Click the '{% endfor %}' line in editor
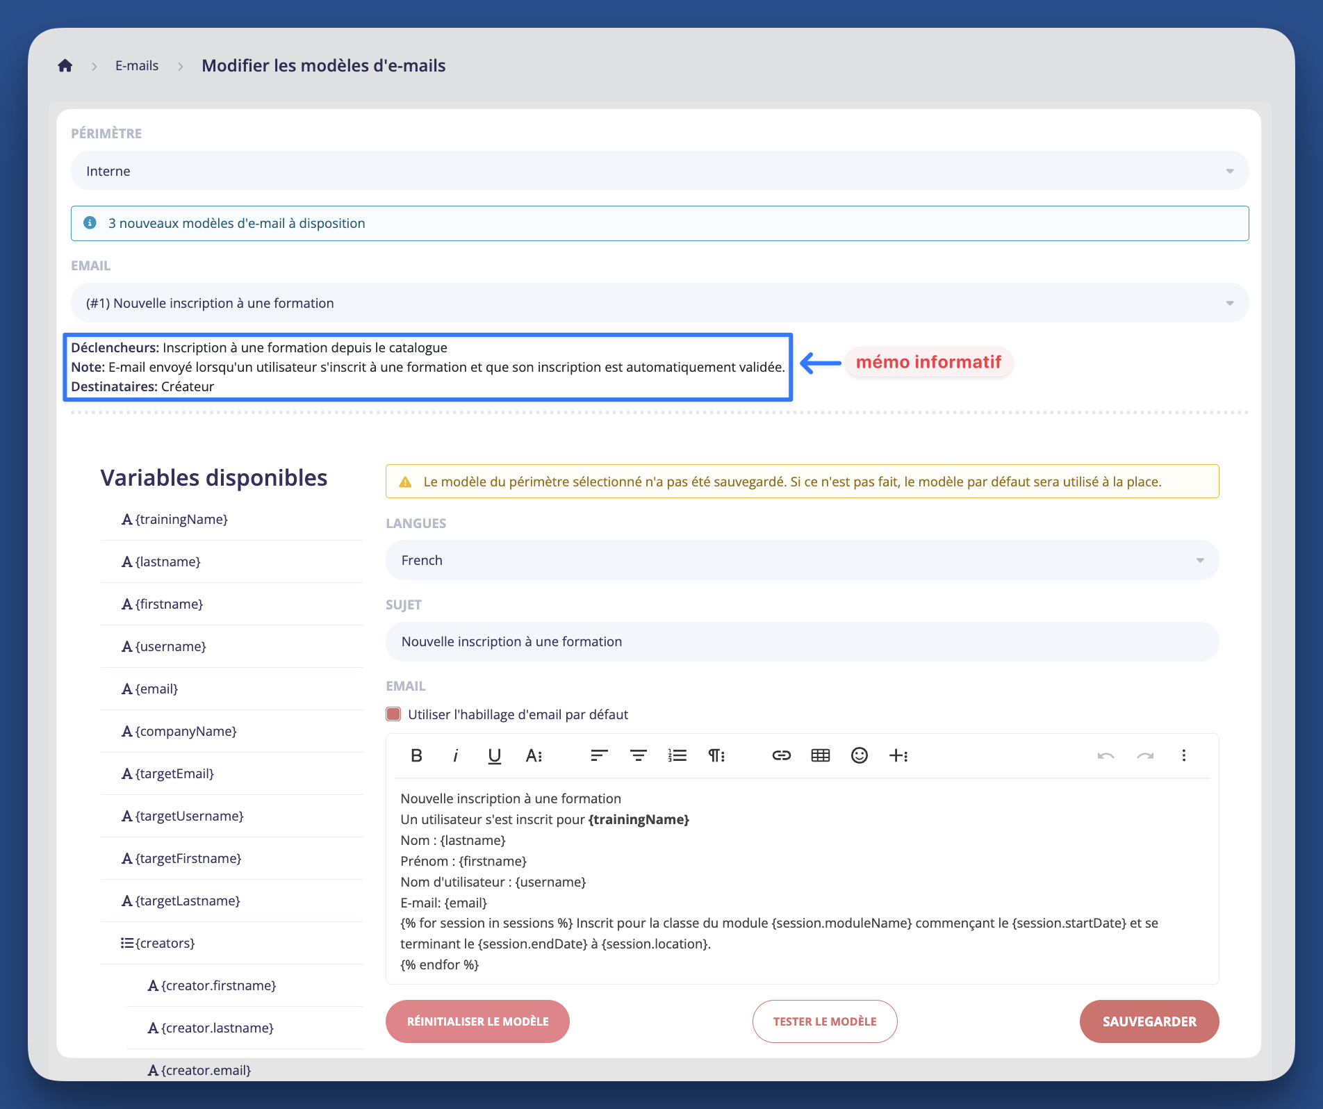The width and height of the screenshot is (1323, 1109). tap(440, 964)
